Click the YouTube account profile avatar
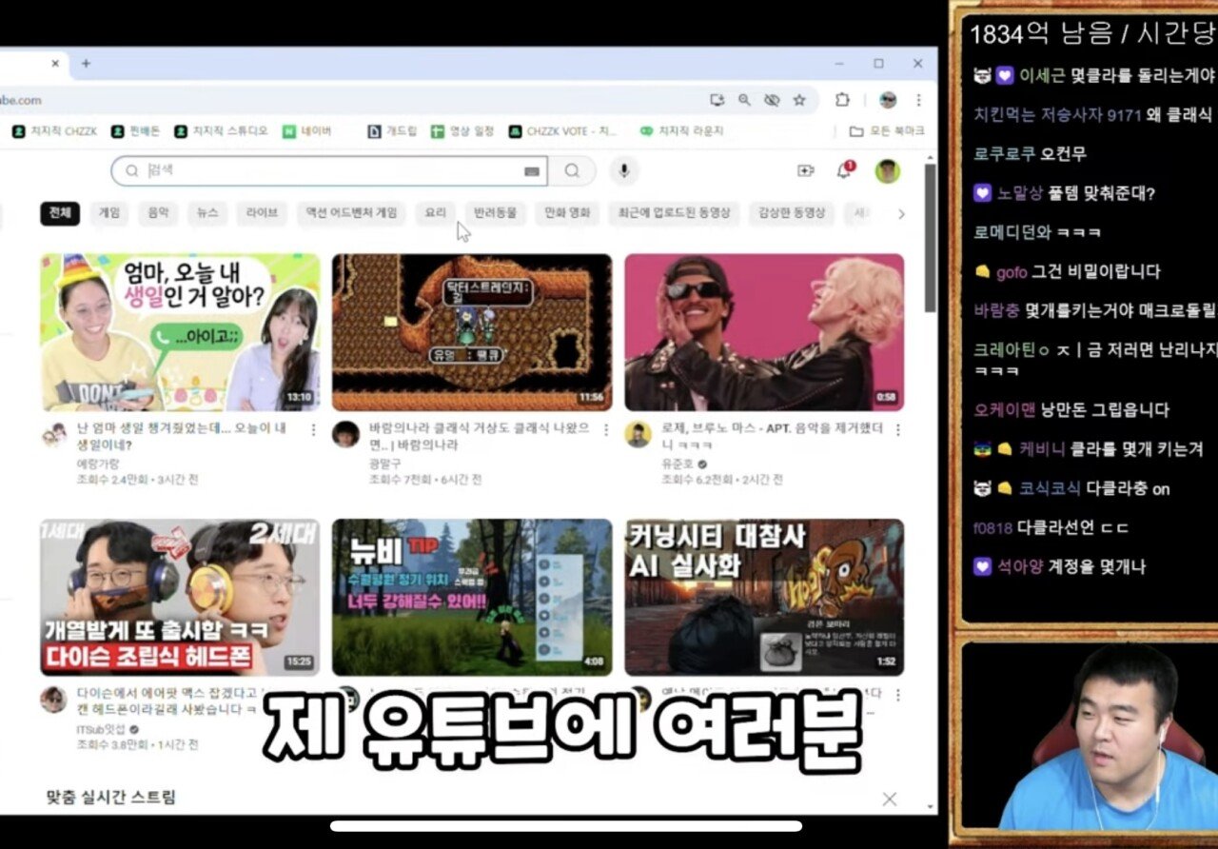Viewport: 1218px width, 849px height. point(886,169)
